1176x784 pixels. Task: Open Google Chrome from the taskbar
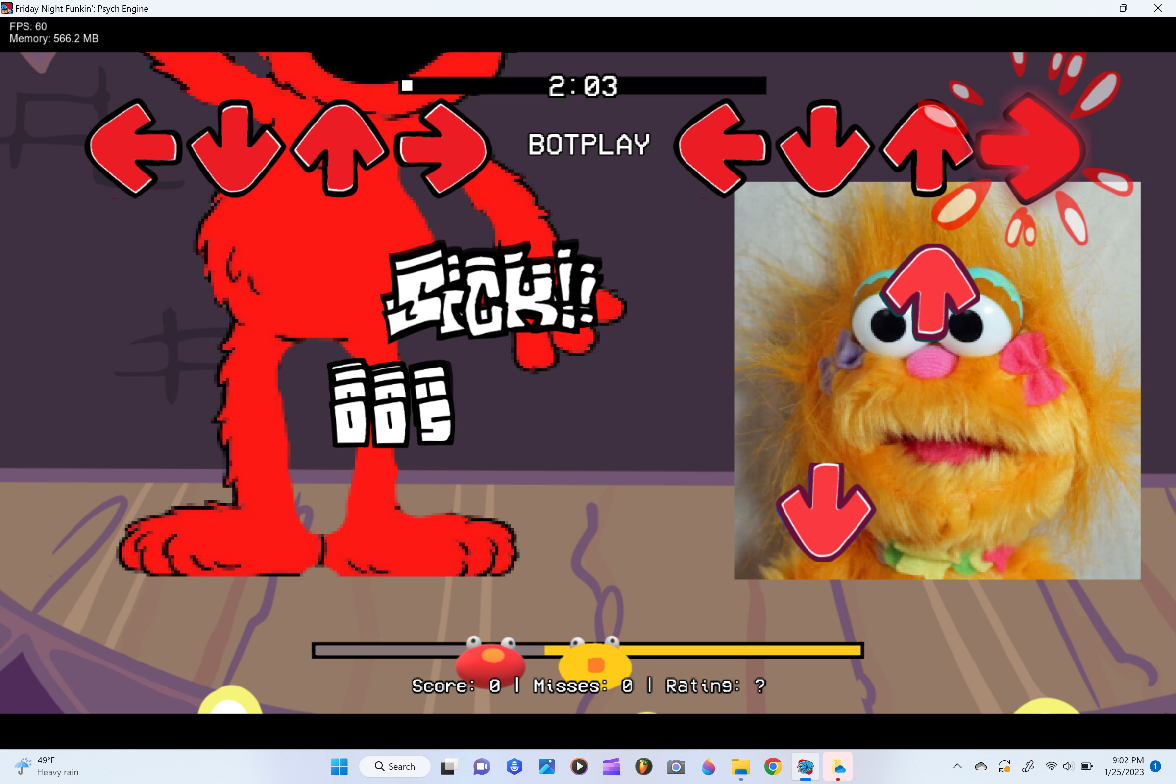(x=773, y=766)
